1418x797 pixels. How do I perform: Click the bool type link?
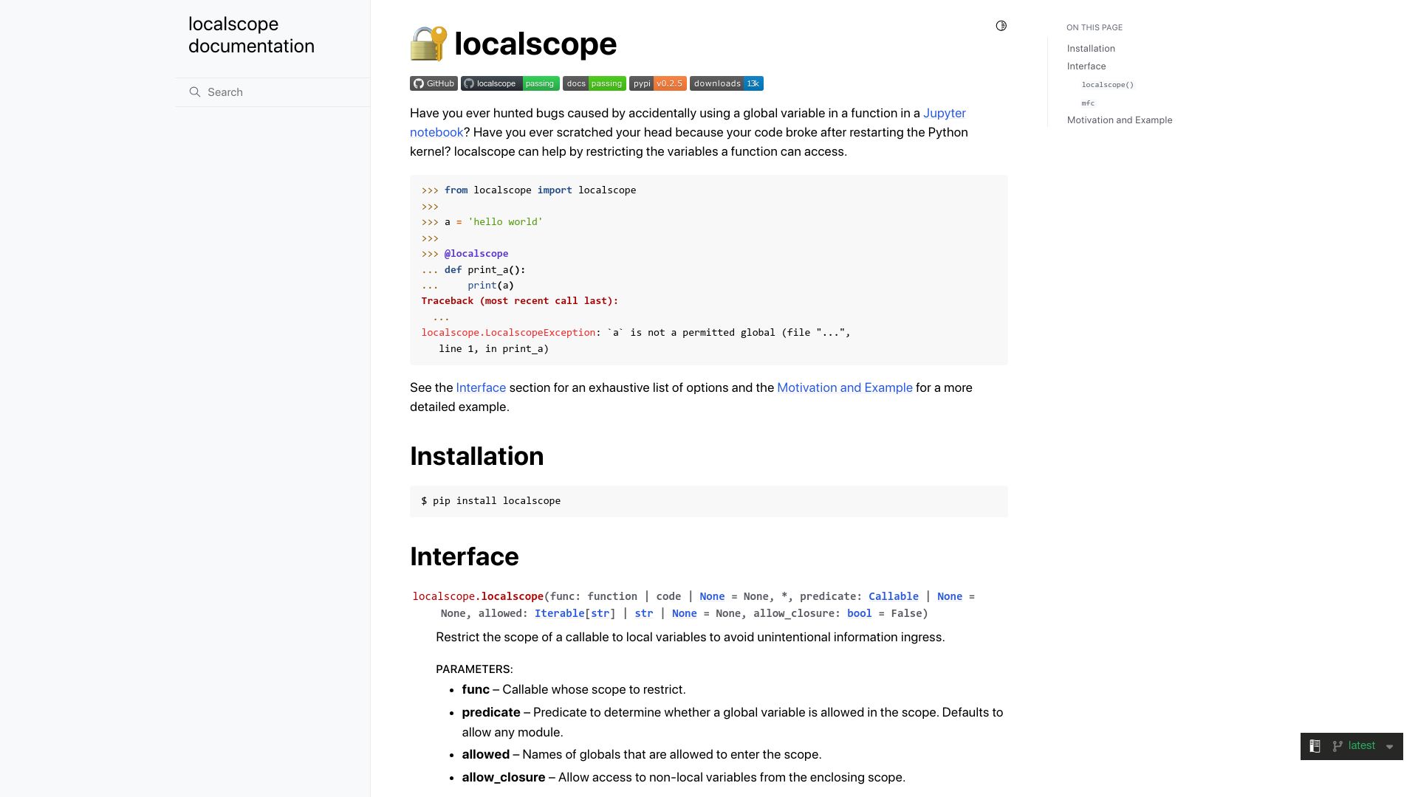[x=859, y=613]
